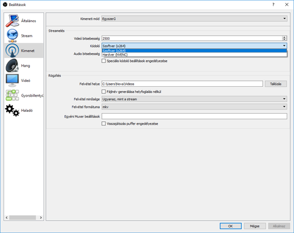Click sidebar scrollbar right arrow

click(41, 218)
